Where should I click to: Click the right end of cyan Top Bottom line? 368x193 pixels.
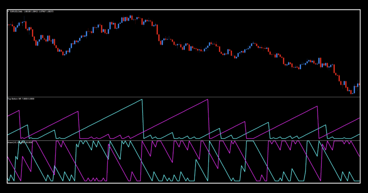(359, 134)
